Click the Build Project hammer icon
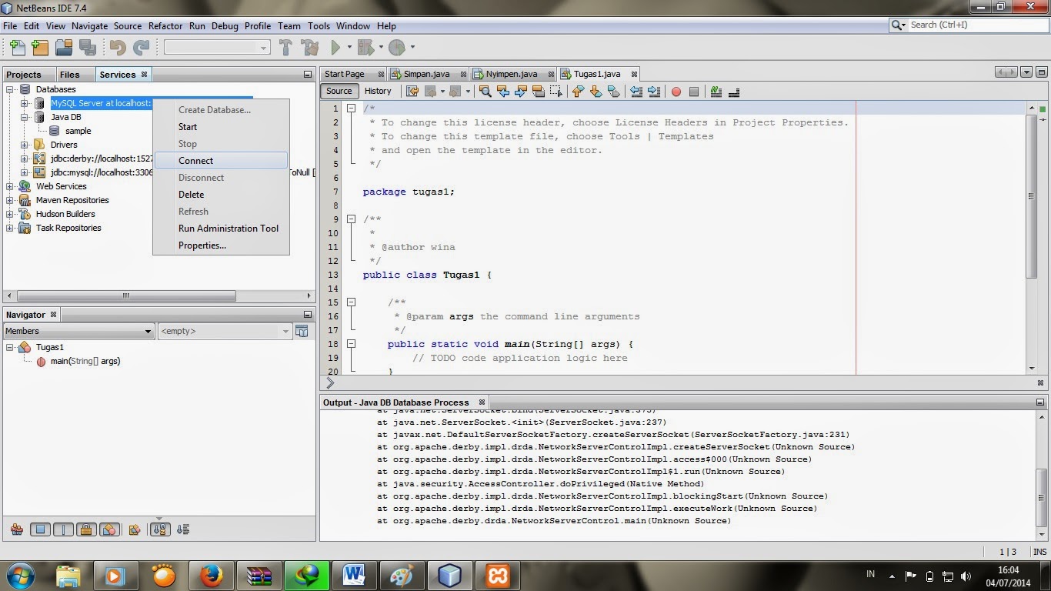1051x591 pixels. point(285,48)
